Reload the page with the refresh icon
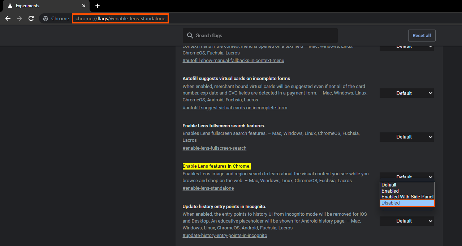 [x=31, y=18]
